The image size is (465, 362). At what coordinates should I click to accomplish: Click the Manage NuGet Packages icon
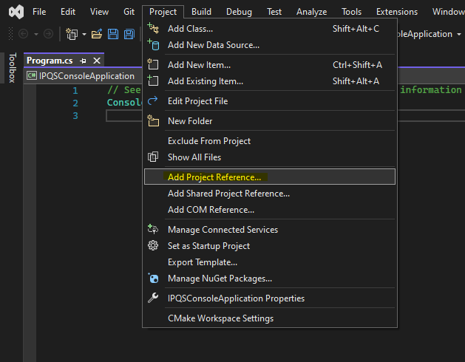(153, 278)
